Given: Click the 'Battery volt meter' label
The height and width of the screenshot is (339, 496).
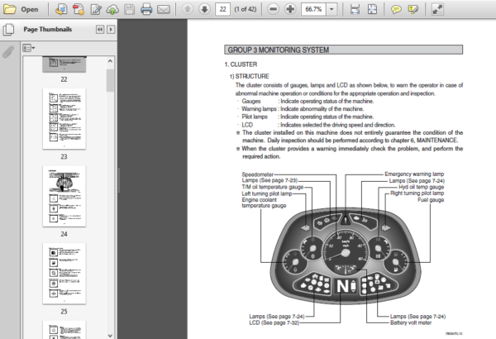Looking at the screenshot, I should pyautogui.click(x=411, y=322).
